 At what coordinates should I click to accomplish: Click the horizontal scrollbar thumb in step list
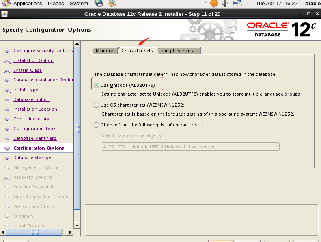[x=34, y=232]
